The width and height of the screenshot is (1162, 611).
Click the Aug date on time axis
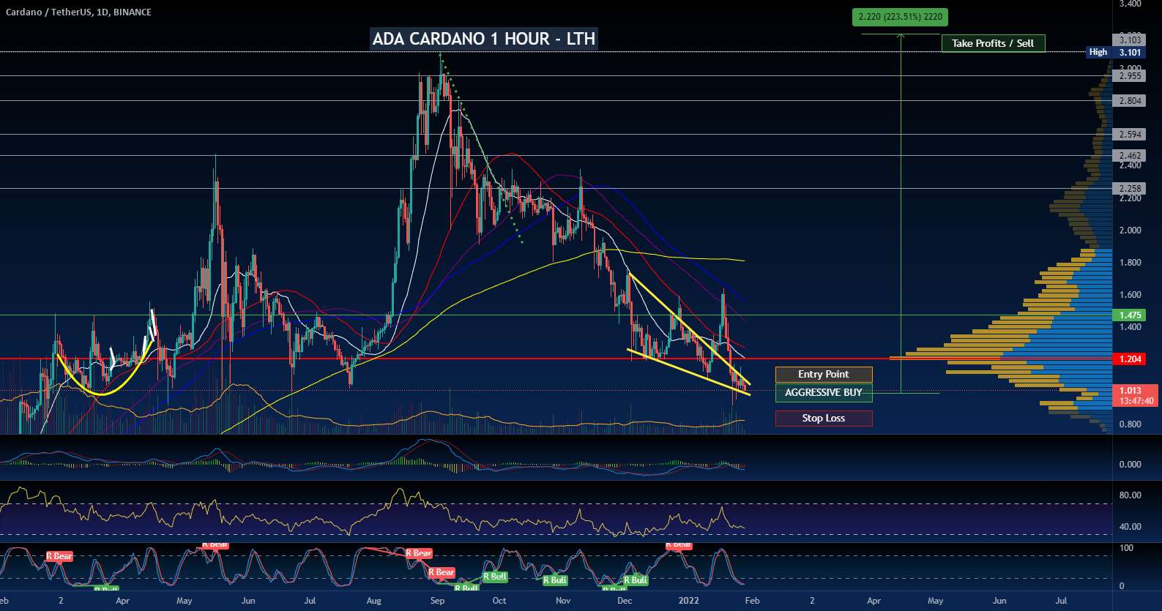click(373, 601)
